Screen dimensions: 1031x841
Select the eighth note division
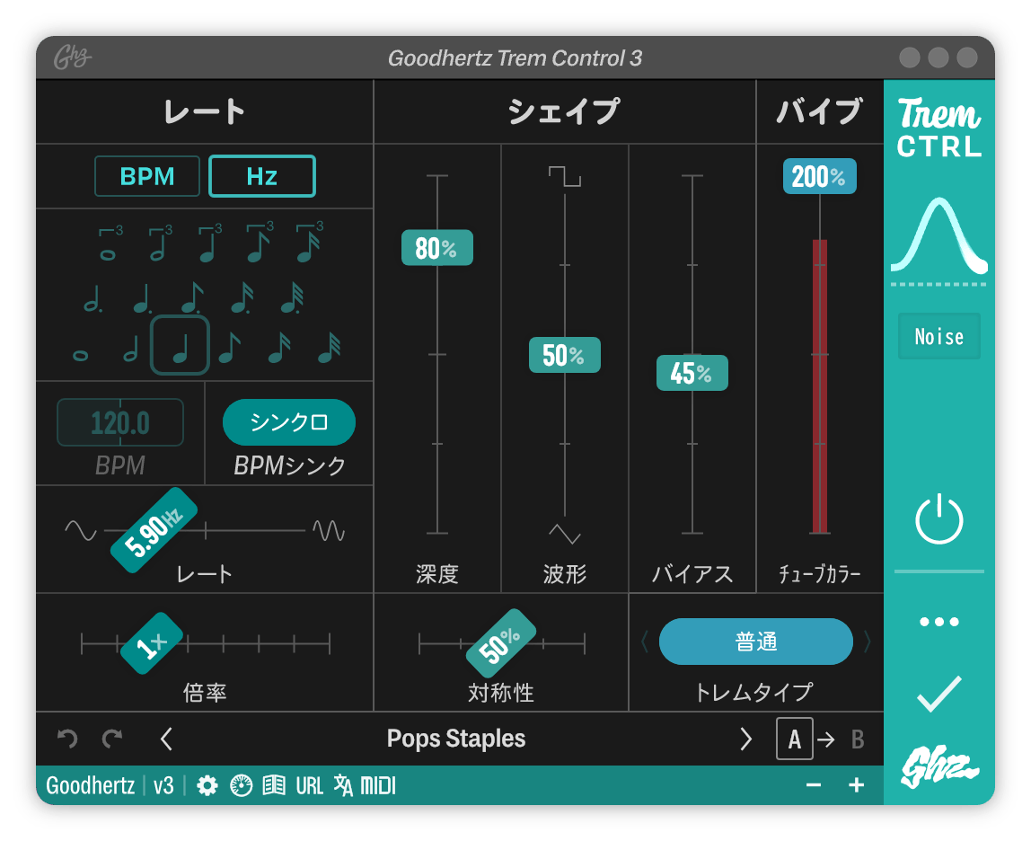coord(229,348)
